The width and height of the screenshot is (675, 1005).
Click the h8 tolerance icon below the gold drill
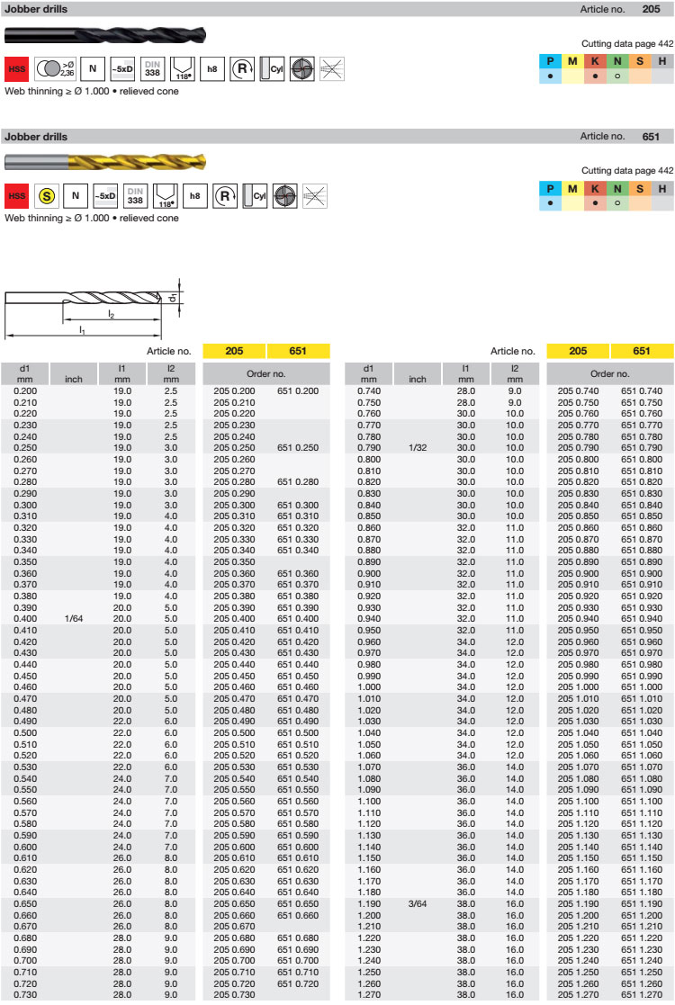click(193, 195)
